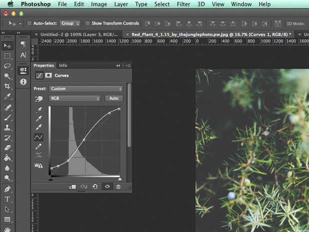Select the Rectangular Marquee tool
This screenshot has height=232, width=309.
tap(7, 56)
